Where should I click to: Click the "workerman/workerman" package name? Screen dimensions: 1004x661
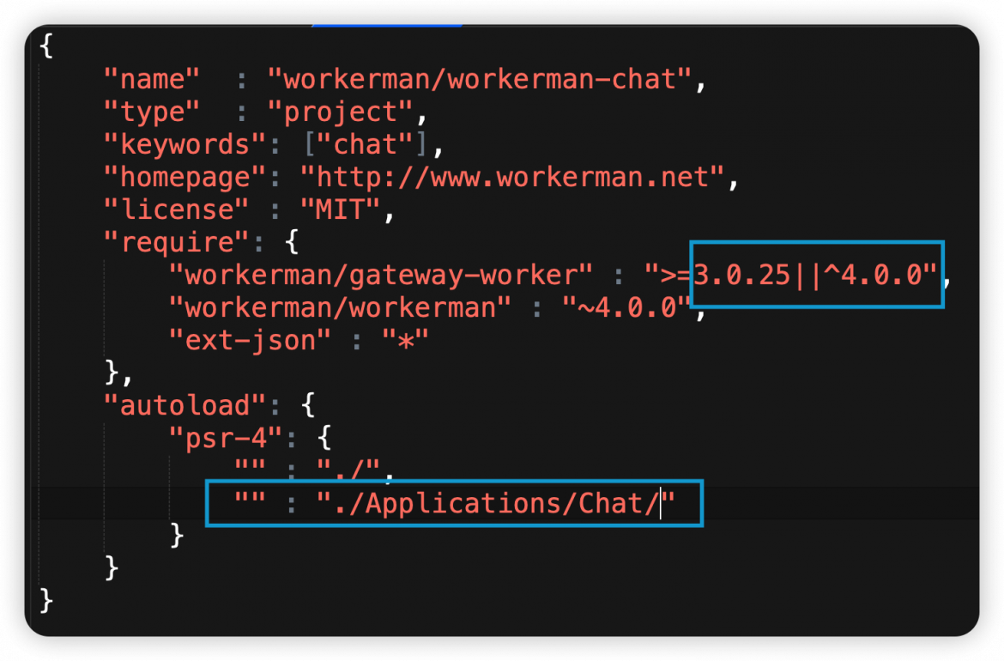click(x=340, y=308)
